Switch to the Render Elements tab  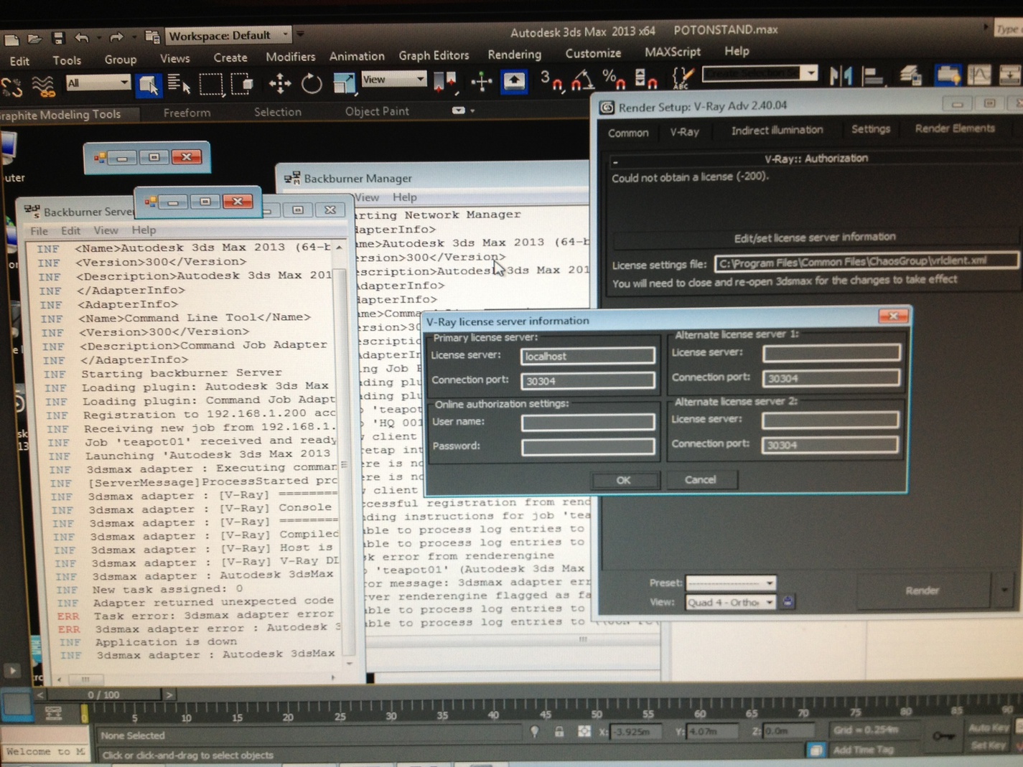[955, 128]
